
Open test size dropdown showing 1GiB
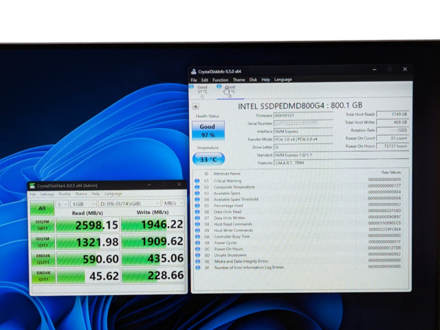[x=84, y=204]
